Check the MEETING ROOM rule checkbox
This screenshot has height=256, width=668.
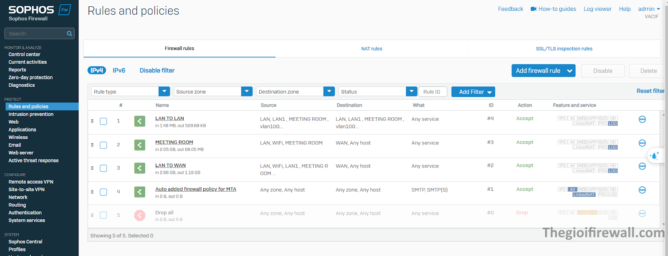pyautogui.click(x=104, y=145)
